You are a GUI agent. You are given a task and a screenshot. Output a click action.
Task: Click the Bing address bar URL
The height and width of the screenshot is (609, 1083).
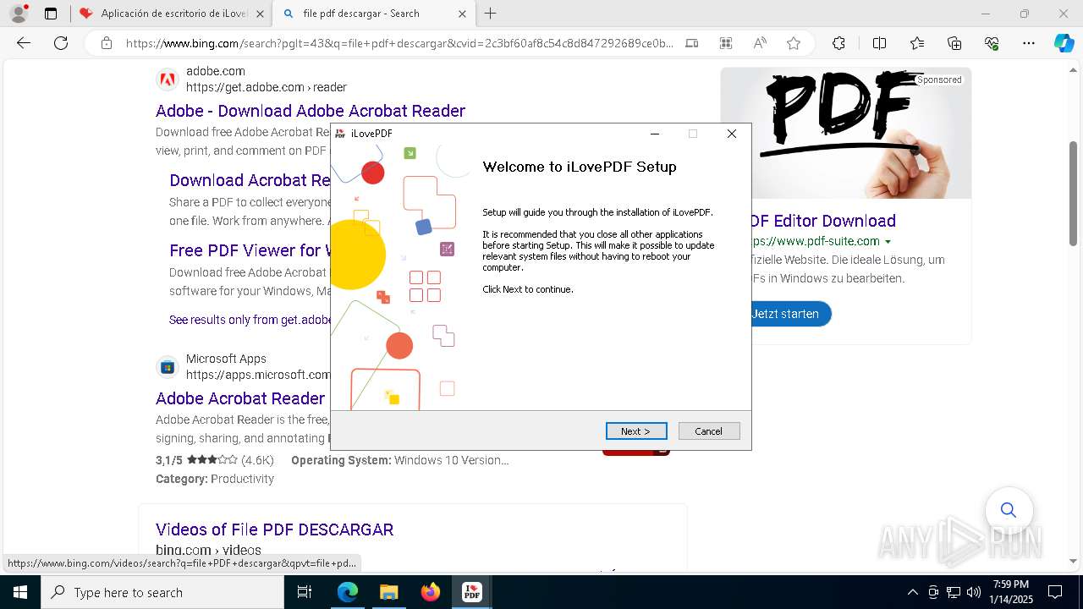[x=399, y=43]
